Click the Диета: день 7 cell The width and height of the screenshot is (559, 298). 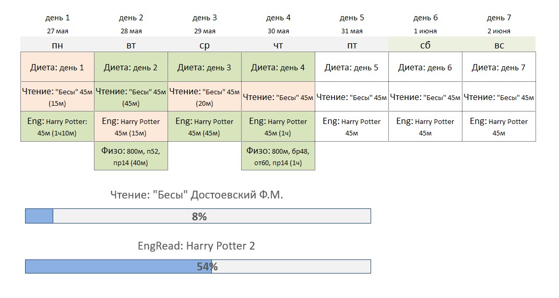(x=499, y=67)
